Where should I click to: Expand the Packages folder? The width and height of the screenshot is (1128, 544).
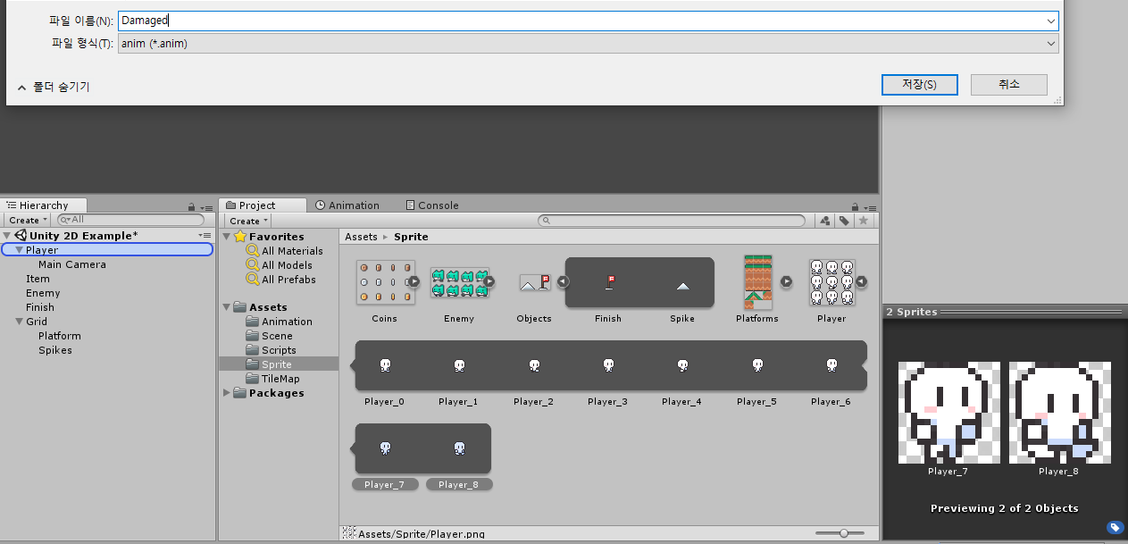227,393
